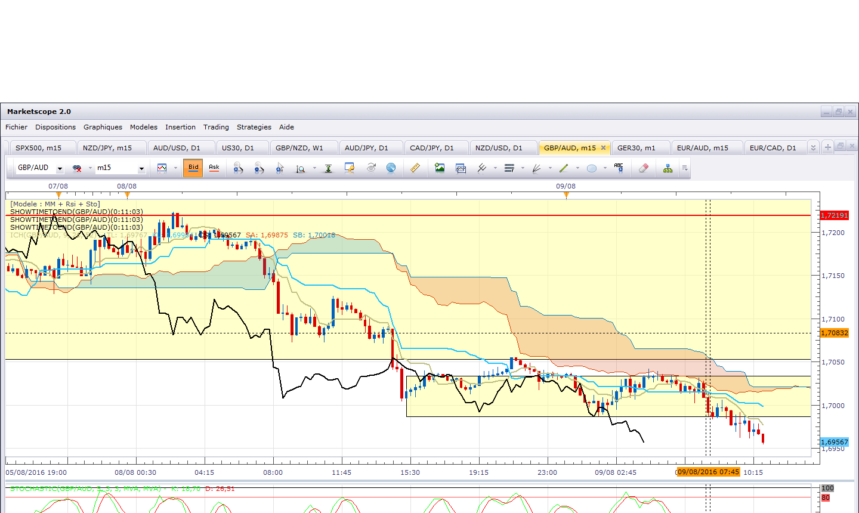Click the chart snapshot window icon

461,168
